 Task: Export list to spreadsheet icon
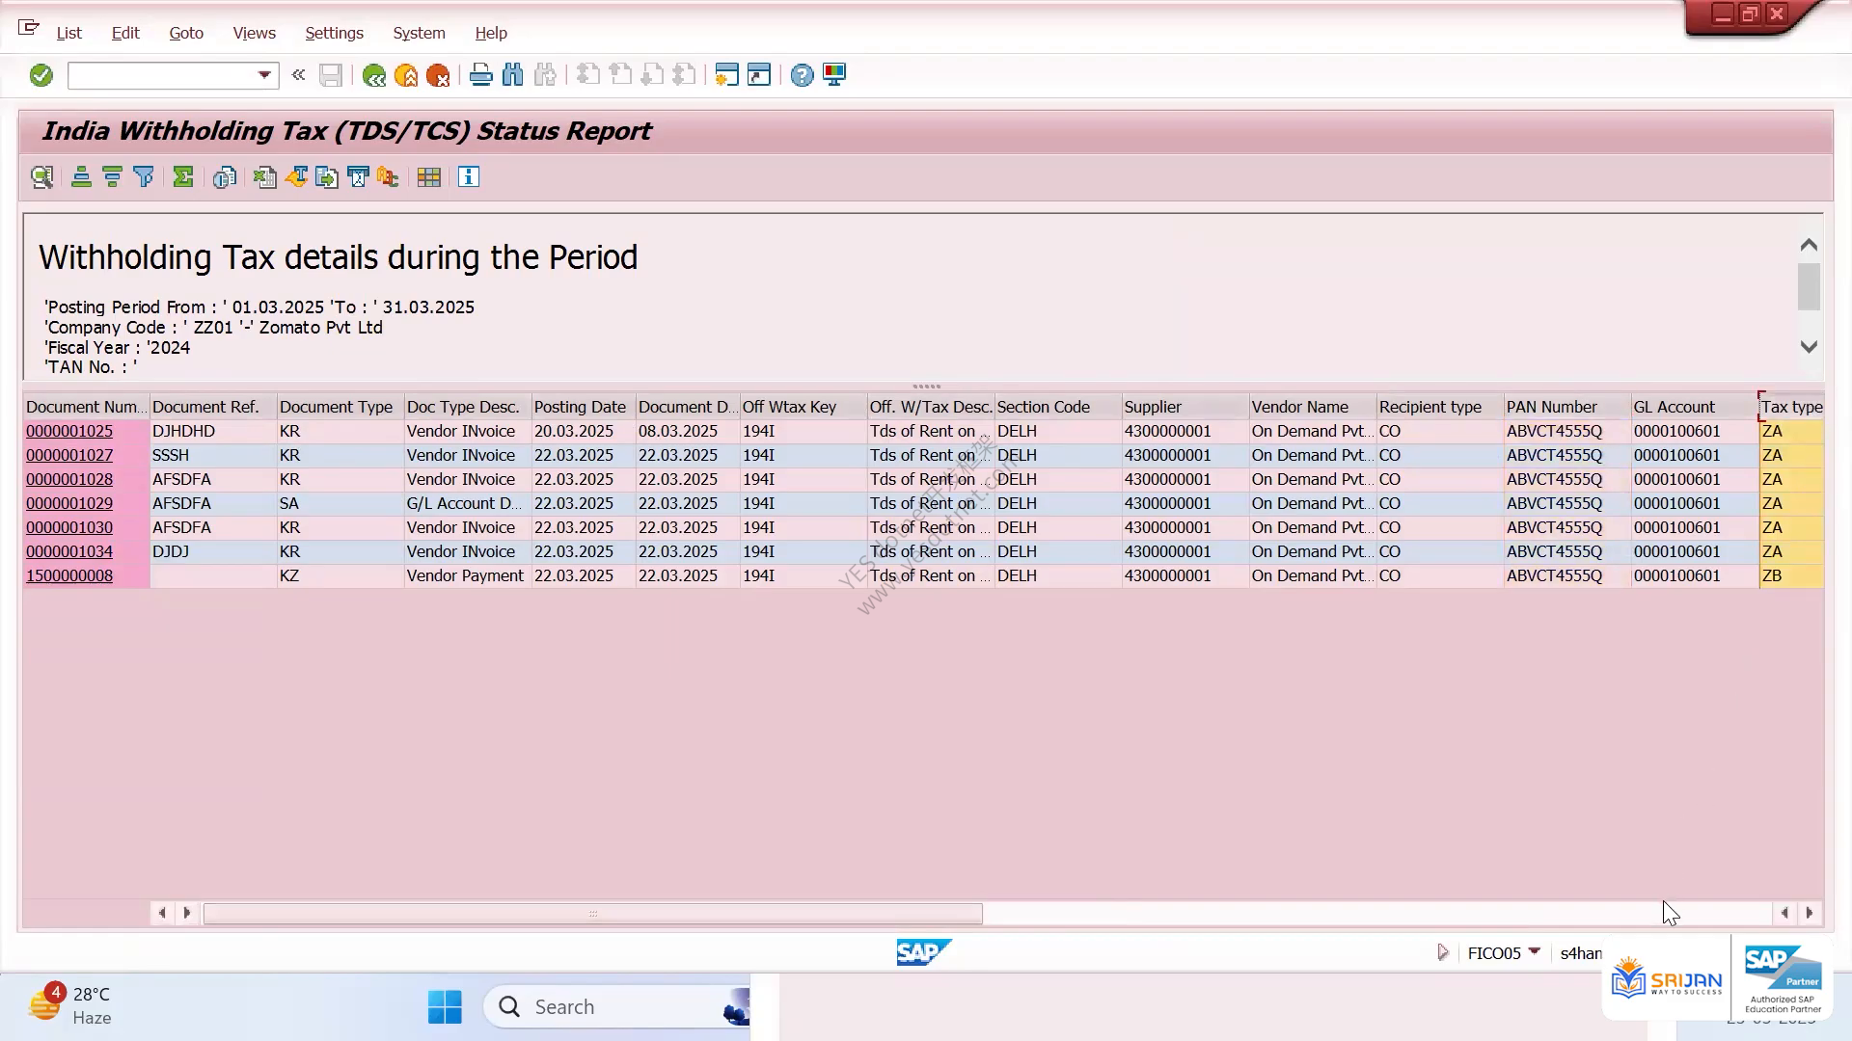[264, 177]
